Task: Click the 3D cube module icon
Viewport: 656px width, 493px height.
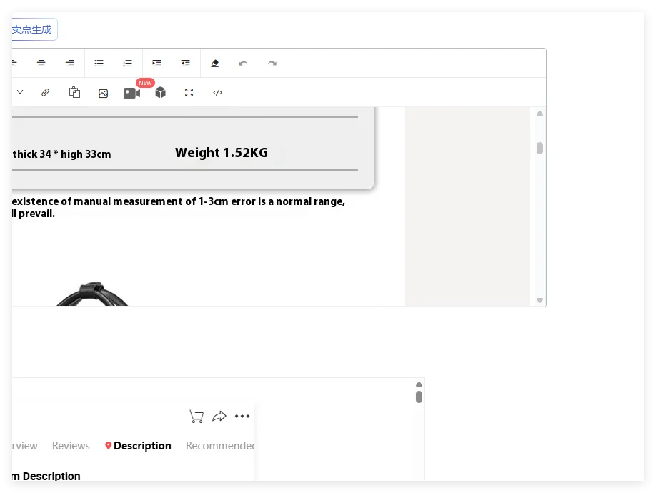Action: click(160, 92)
